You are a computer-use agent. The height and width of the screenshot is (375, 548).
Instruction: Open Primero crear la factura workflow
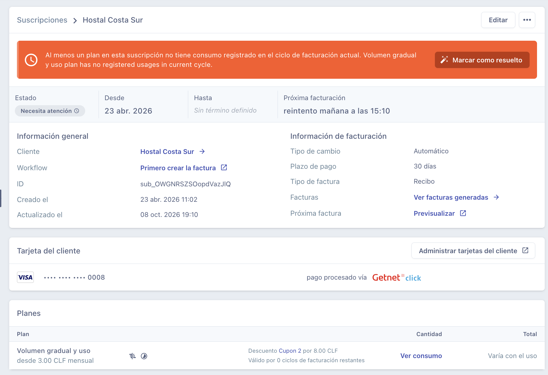pos(178,168)
